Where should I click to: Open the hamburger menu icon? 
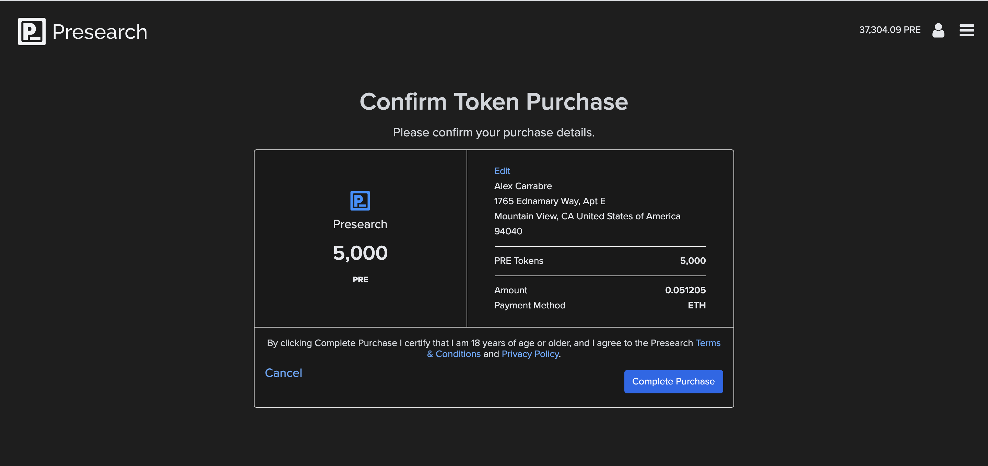click(966, 30)
